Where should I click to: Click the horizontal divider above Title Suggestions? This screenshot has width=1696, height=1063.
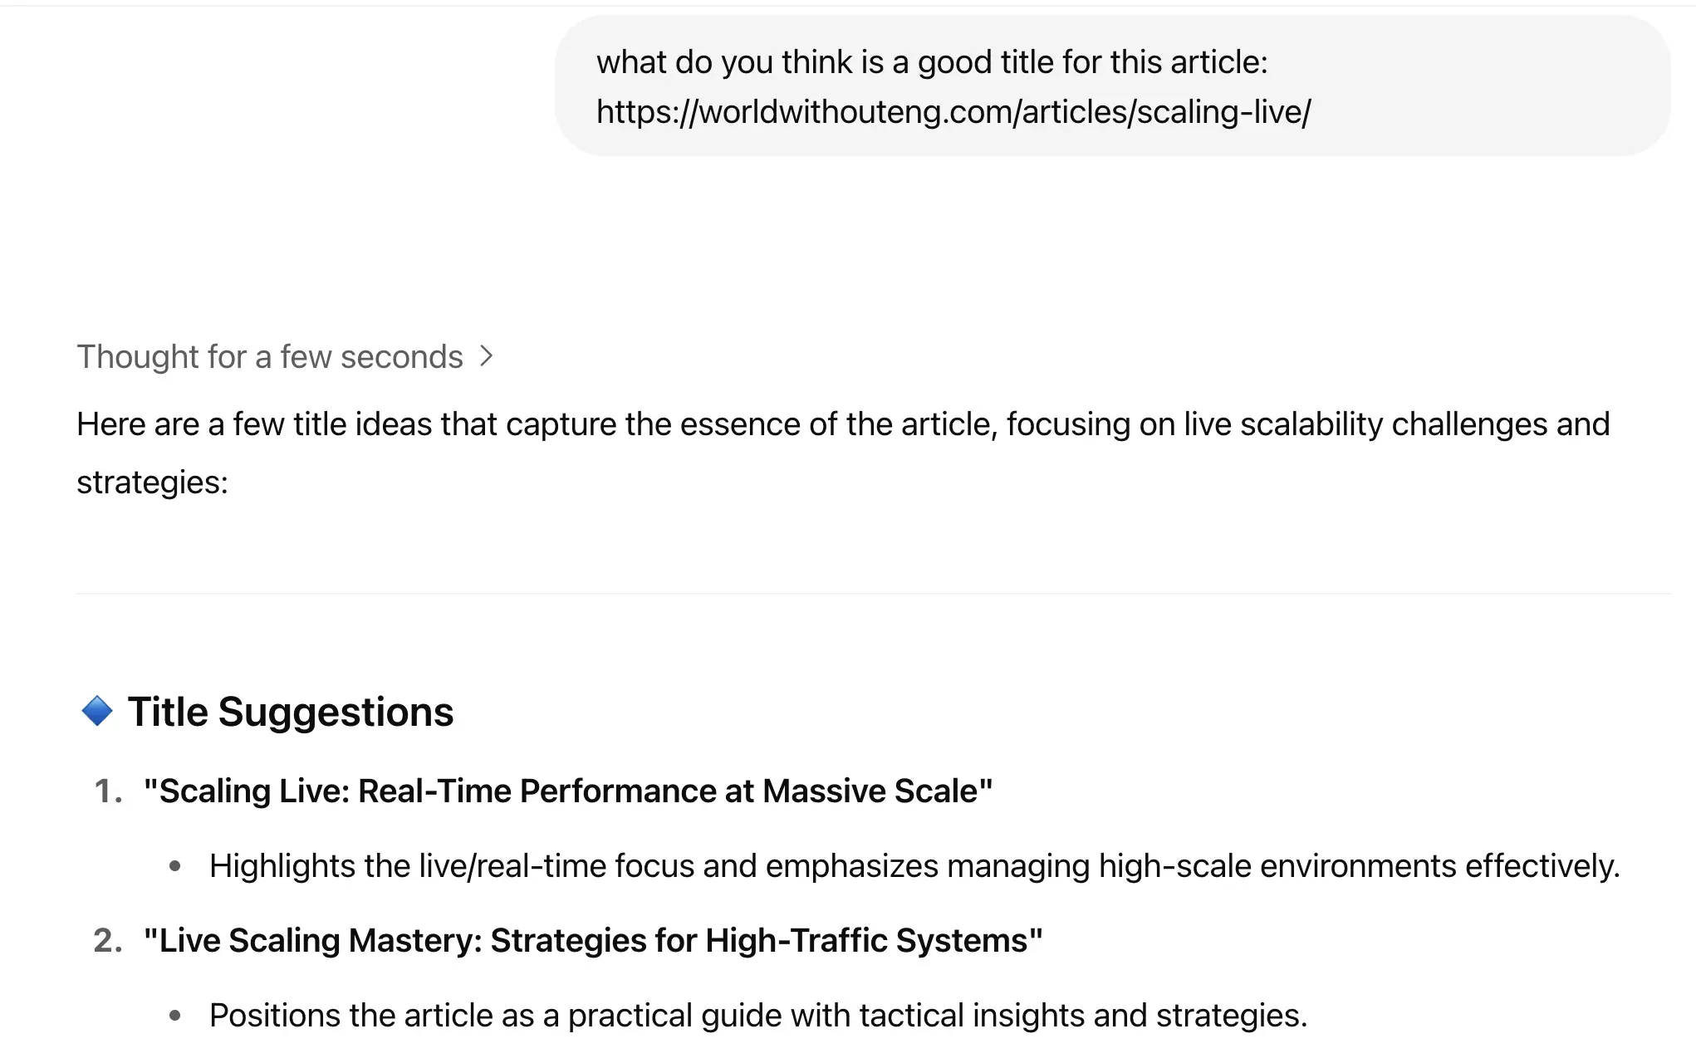point(873,594)
